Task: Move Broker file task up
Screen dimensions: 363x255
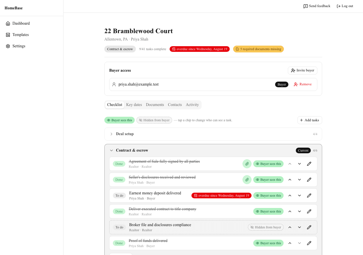Action: (x=290, y=227)
